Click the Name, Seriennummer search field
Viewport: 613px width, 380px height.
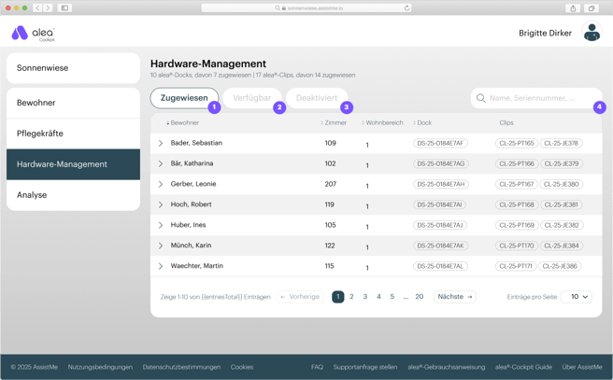[536, 98]
